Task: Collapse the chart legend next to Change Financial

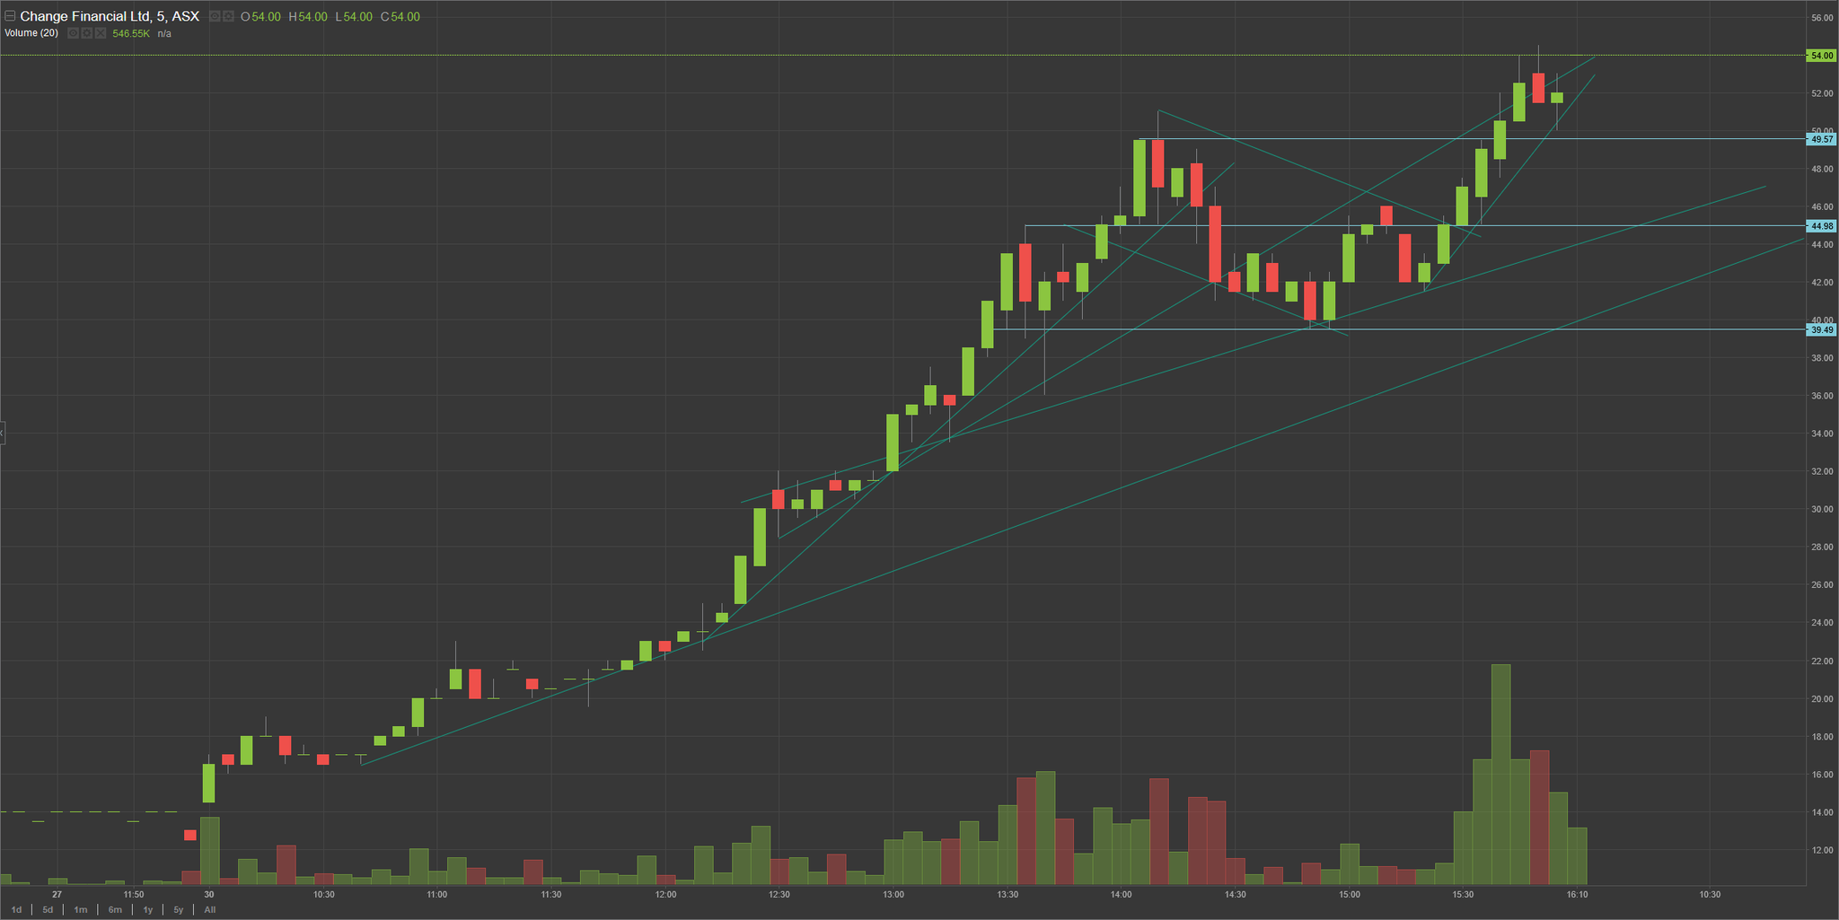Action: 10,16
